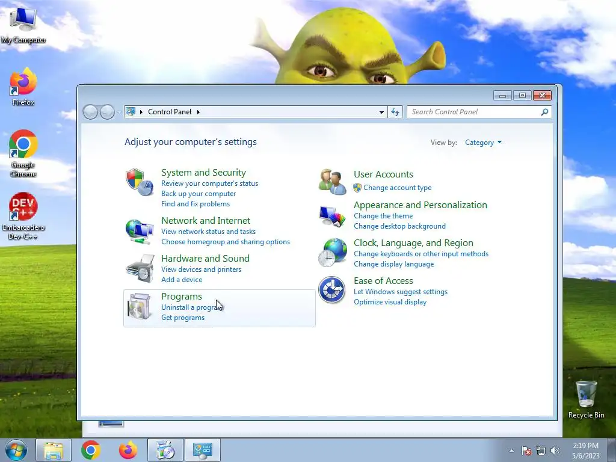
Task: Open the volume speaker tray icon
Action: click(555, 451)
